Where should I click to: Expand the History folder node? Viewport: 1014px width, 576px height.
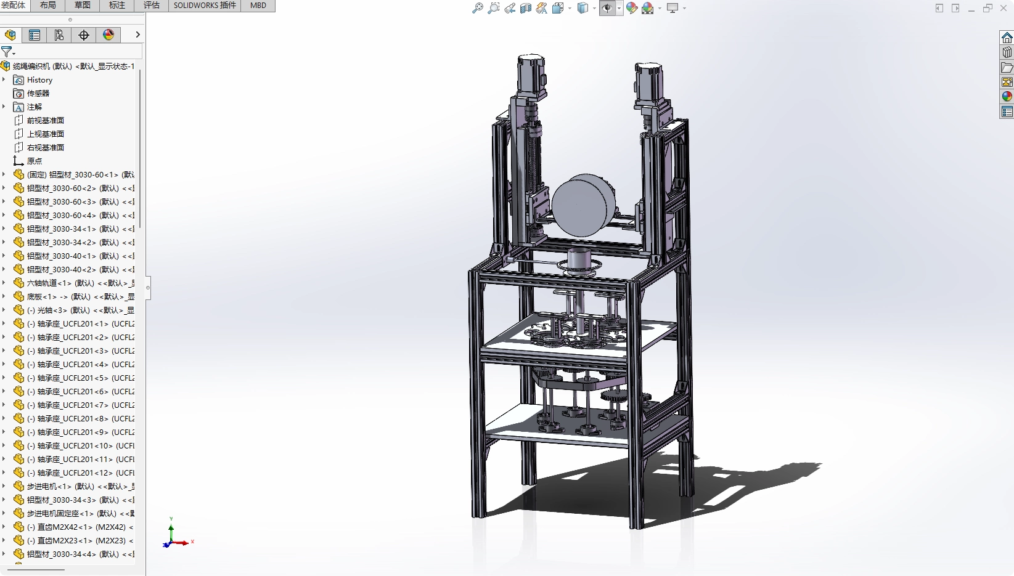point(4,80)
